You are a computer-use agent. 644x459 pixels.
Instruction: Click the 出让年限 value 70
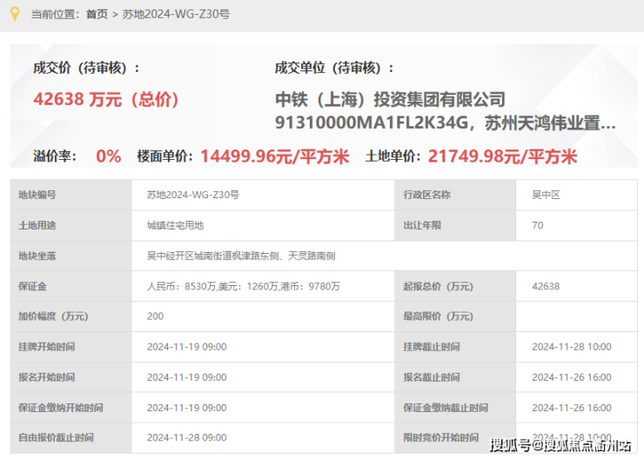click(x=538, y=225)
